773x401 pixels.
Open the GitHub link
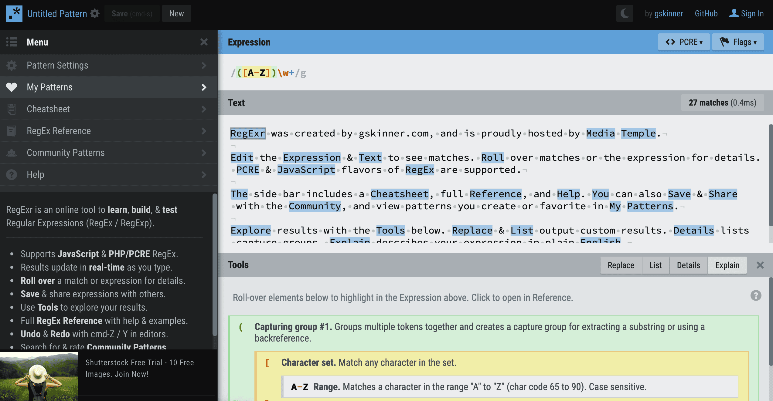click(x=706, y=14)
